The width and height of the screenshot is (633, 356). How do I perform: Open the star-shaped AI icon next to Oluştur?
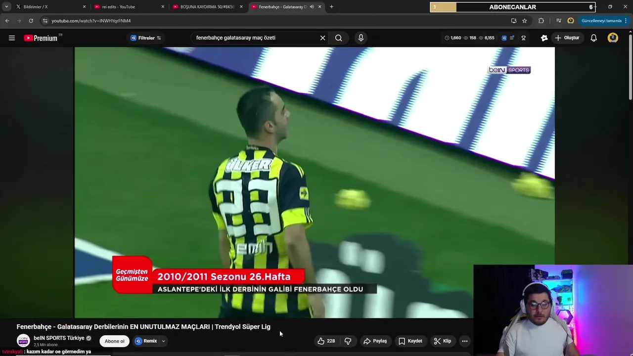pyautogui.click(x=544, y=38)
